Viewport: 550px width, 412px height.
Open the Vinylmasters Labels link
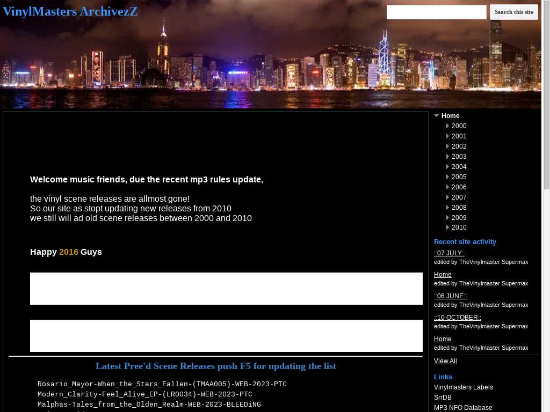(x=463, y=387)
